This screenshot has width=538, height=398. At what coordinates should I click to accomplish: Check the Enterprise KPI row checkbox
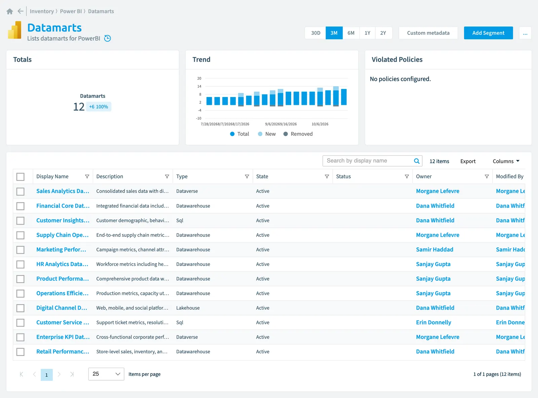tap(21, 337)
